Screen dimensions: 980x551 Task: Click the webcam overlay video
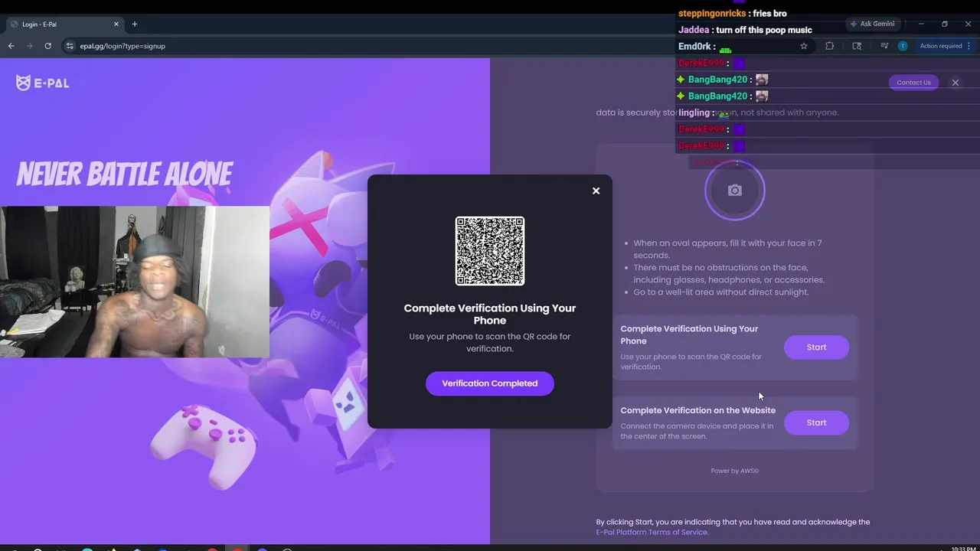135,282
